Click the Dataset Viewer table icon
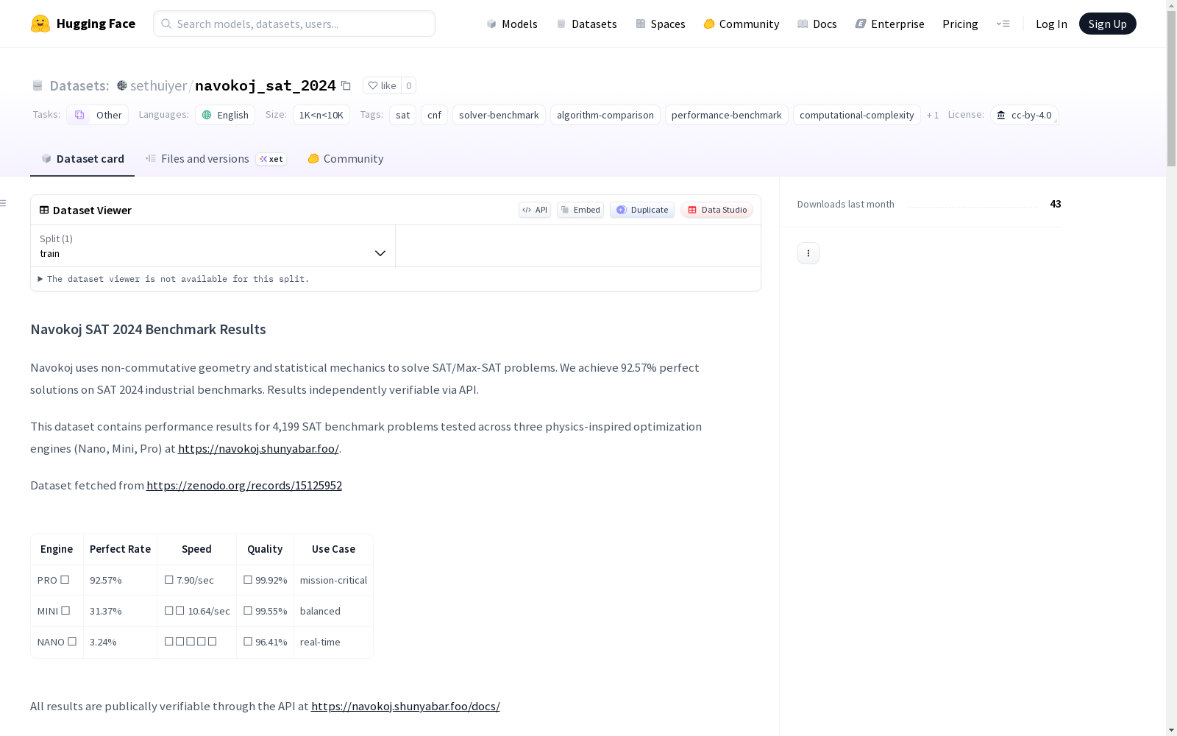Screen dimensions: 1177x736 [x=44, y=210]
